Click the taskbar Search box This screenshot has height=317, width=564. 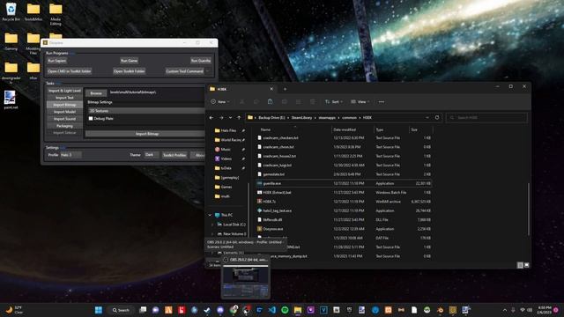[121, 310]
